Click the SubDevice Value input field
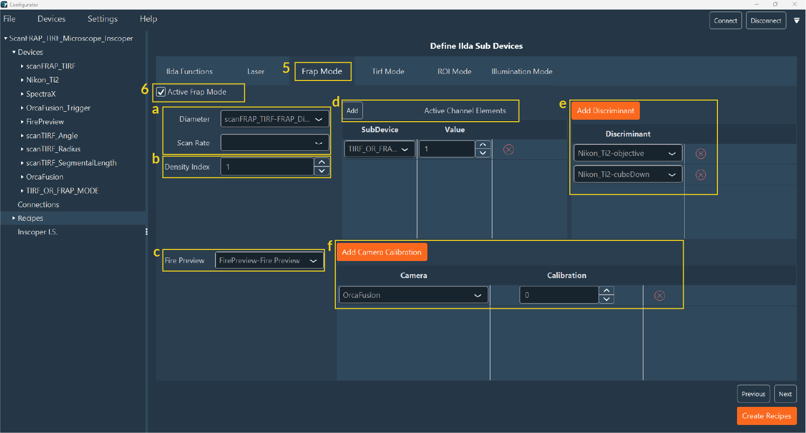 [447, 149]
